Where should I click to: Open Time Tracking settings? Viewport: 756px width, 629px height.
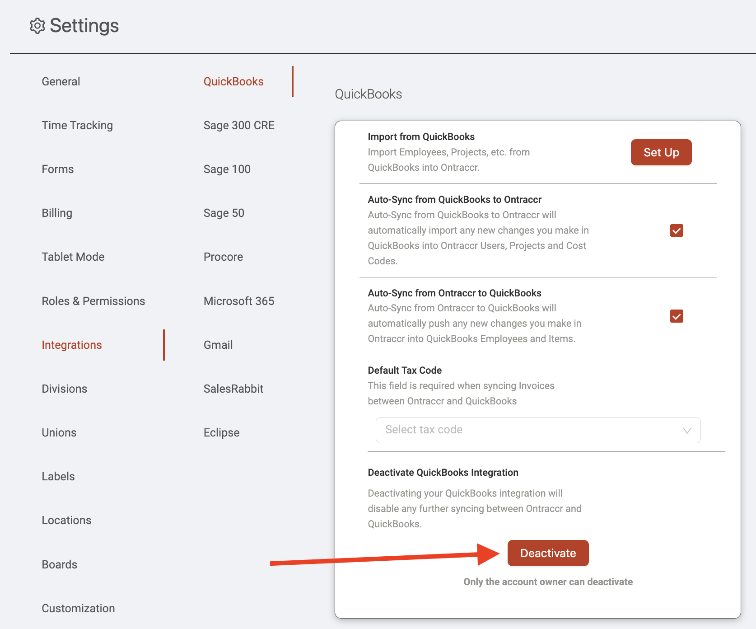(x=77, y=125)
